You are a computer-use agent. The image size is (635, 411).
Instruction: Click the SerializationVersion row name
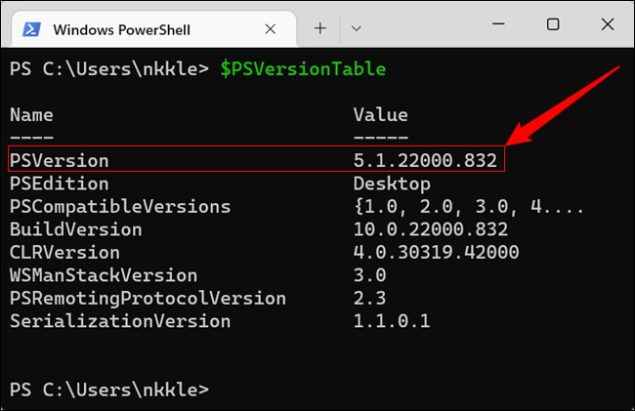pos(120,321)
